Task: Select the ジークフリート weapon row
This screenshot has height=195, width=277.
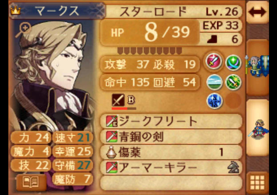Action: [x=171, y=121]
